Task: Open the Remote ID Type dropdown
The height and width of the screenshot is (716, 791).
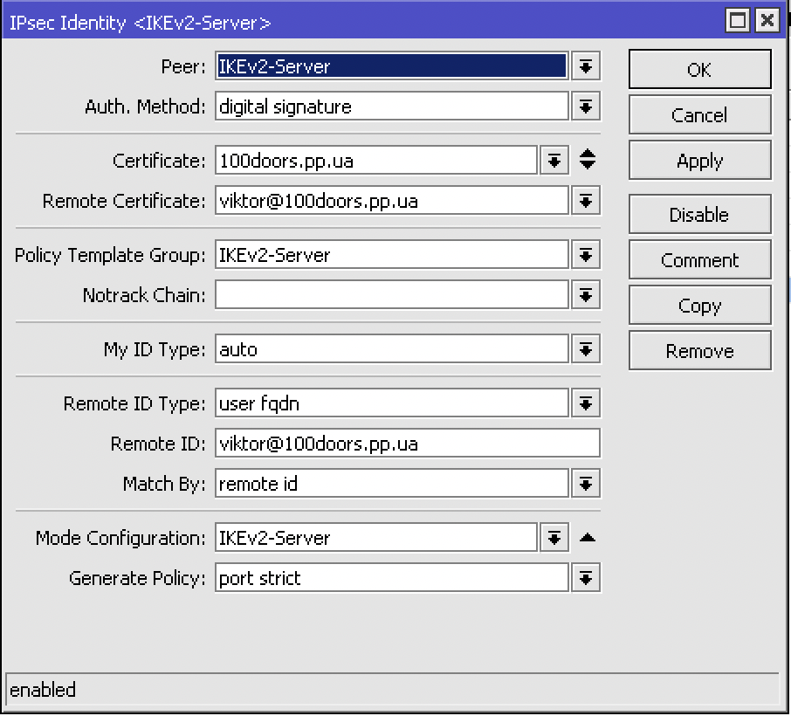Action: click(585, 403)
